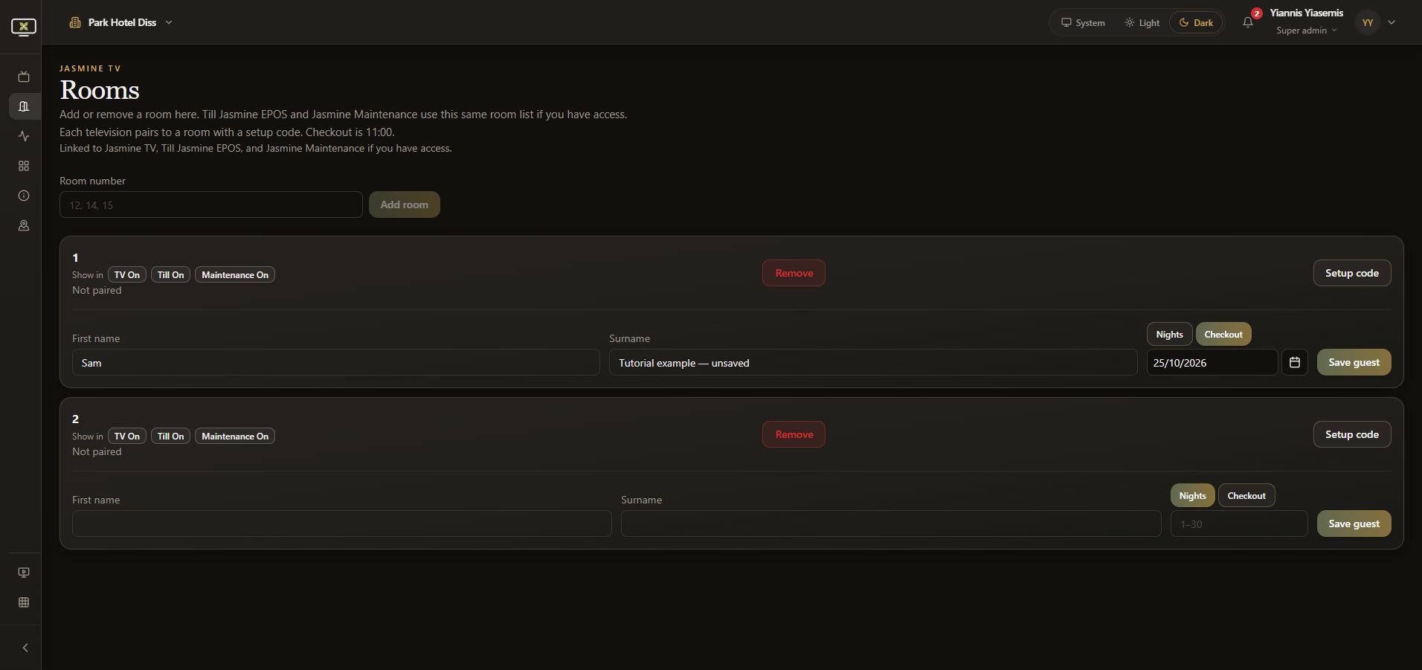Collapse the sidebar with the left chevron
Image resolution: width=1422 pixels, height=670 pixels.
(x=25, y=648)
